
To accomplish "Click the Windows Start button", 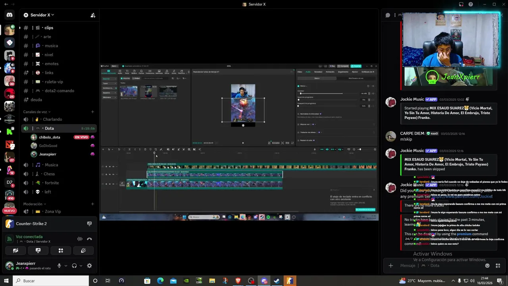I will pyautogui.click(x=6, y=281).
